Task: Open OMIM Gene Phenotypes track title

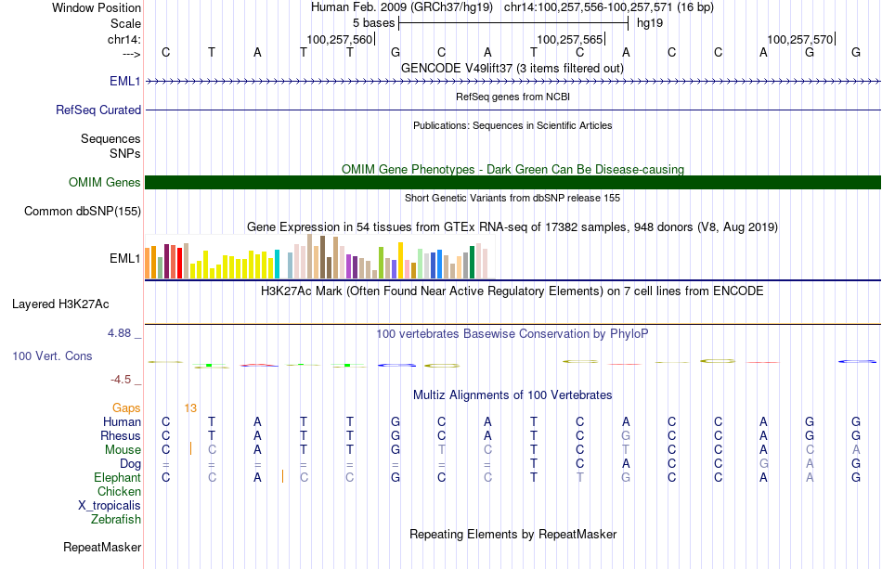Action: [512, 169]
